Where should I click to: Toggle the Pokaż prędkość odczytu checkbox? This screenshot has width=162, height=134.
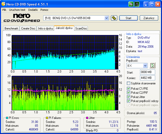[128, 101]
